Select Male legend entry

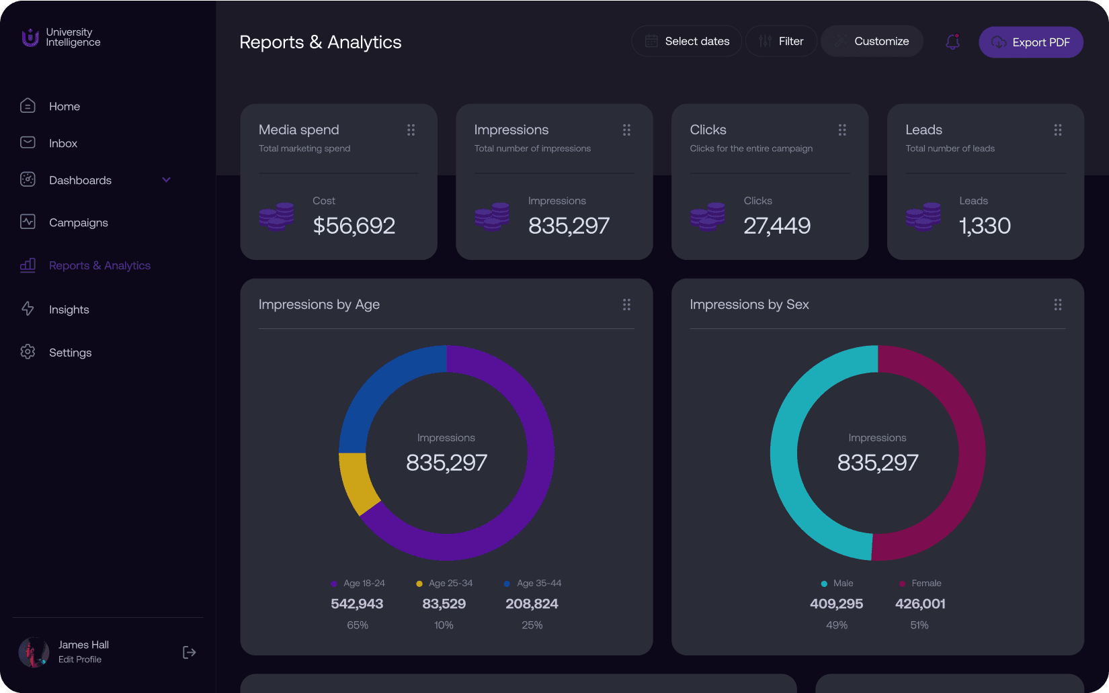tap(837, 604)
